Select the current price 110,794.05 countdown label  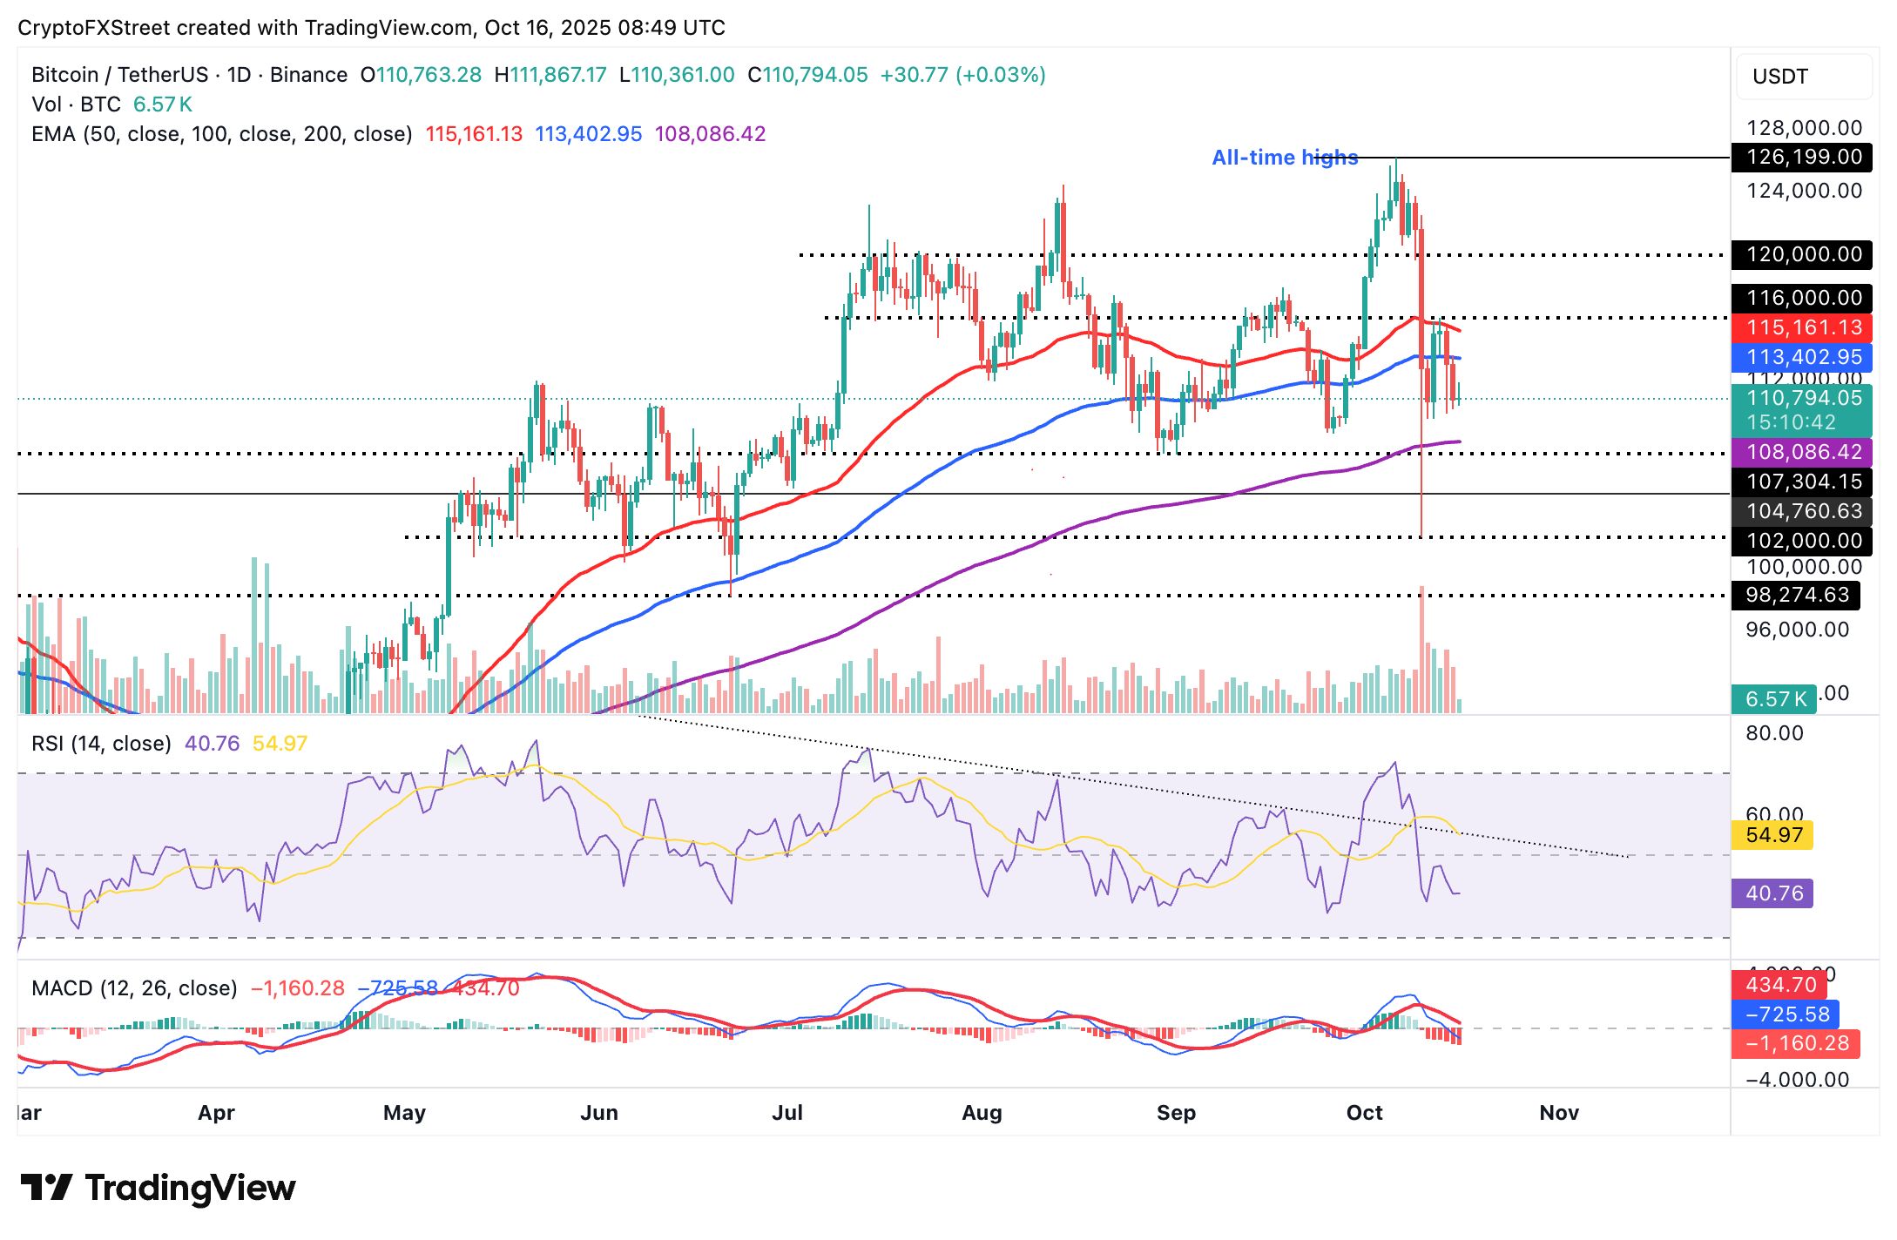(x=1803, y=411)
